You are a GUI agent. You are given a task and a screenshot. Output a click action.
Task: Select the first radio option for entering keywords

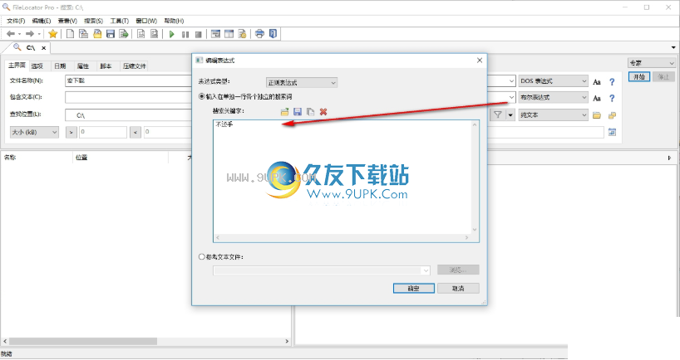202,96
